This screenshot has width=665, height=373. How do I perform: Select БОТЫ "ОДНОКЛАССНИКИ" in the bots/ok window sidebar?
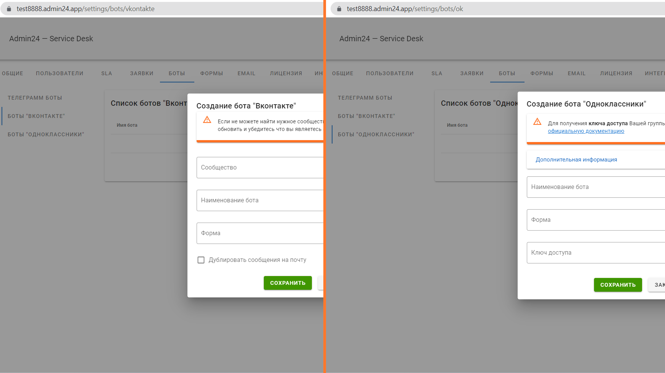(x=376, y=134)
